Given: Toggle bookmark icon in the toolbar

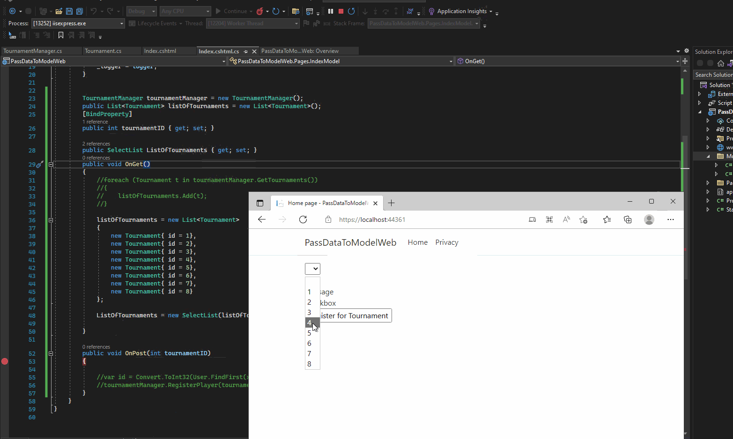Looking at the screenshot, I should [x=61, y=35].
